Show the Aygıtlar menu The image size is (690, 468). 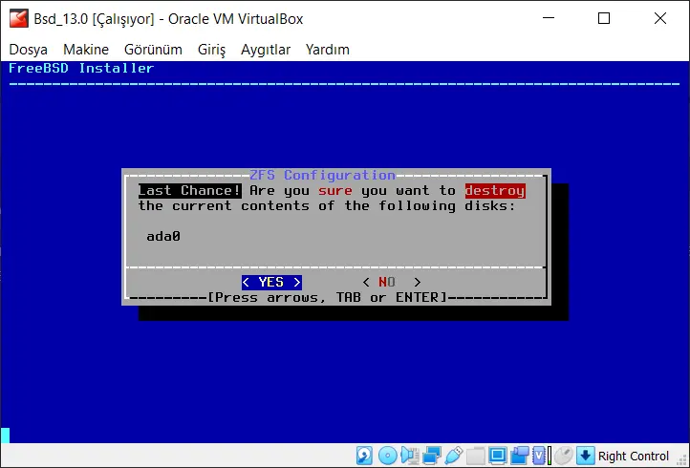266,49
